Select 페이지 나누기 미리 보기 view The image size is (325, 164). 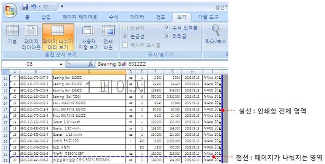coord(58,37)
